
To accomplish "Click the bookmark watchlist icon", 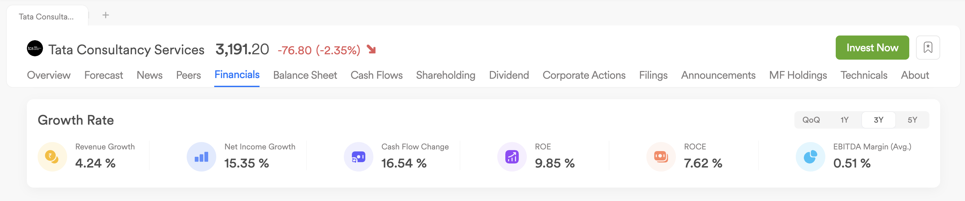I will point(927,48).
